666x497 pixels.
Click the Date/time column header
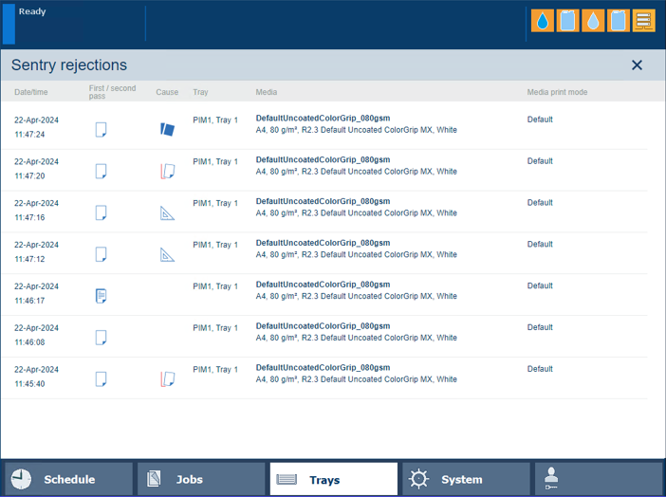pyautogui.click(x=31, y=92)
